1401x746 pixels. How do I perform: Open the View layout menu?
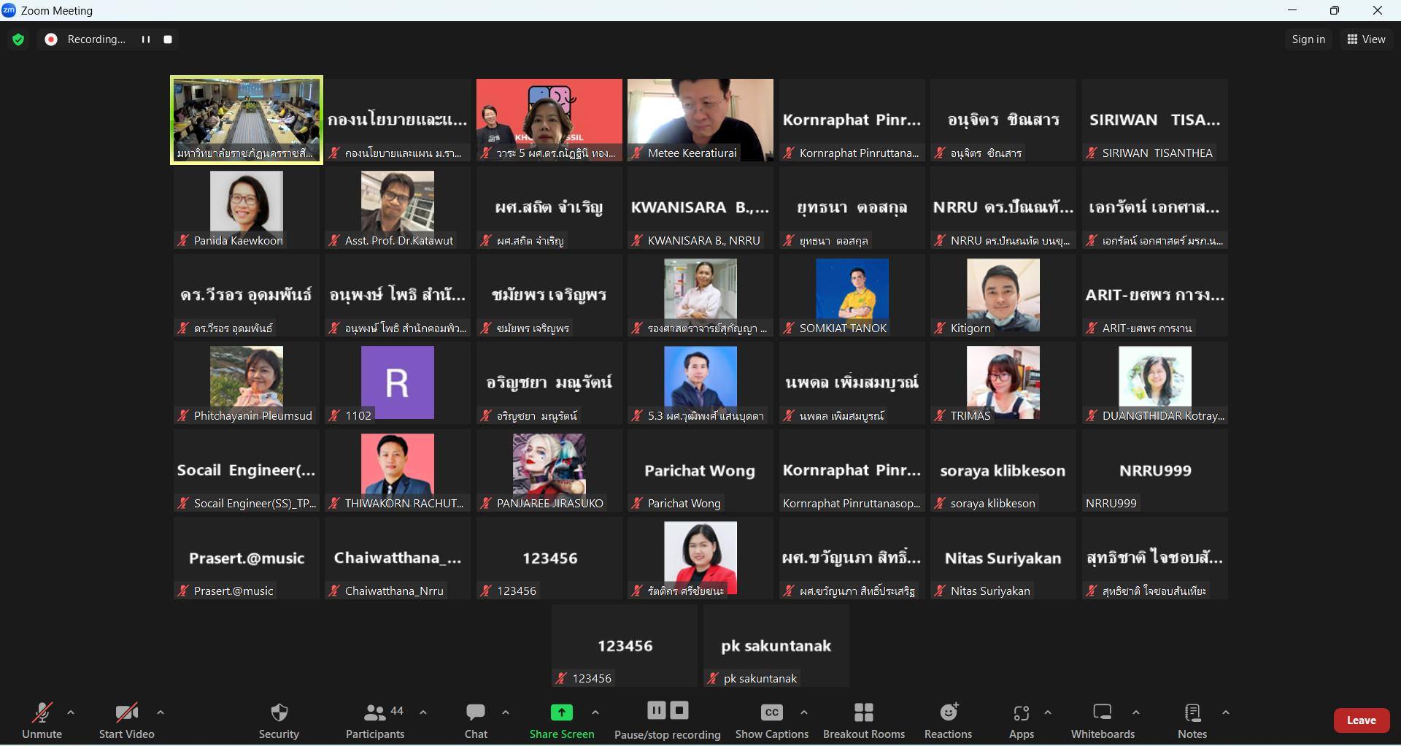pos(1366,39)
